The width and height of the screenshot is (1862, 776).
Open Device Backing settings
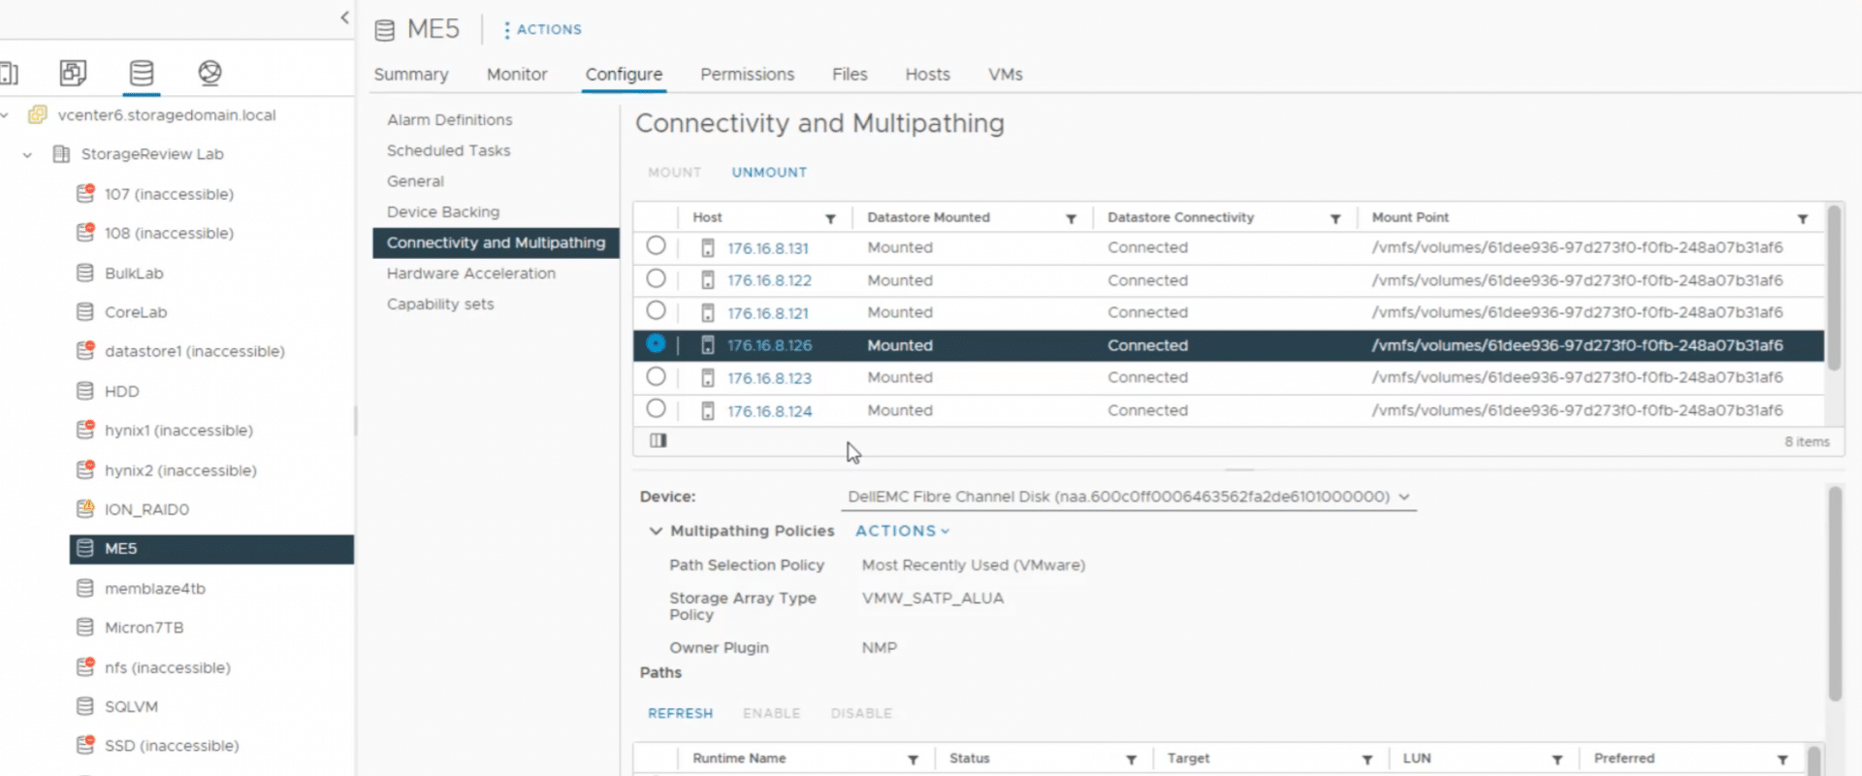[x=443, y=211]
